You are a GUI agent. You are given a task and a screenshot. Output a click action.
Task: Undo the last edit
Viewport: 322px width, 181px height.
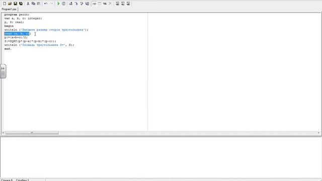(x=46, y=4)
